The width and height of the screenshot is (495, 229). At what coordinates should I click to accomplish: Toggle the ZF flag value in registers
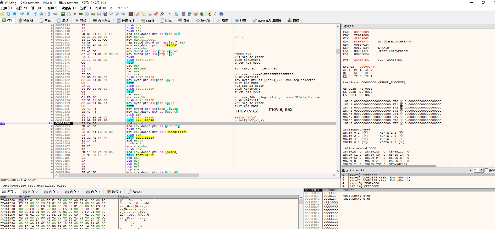(349, 70)
